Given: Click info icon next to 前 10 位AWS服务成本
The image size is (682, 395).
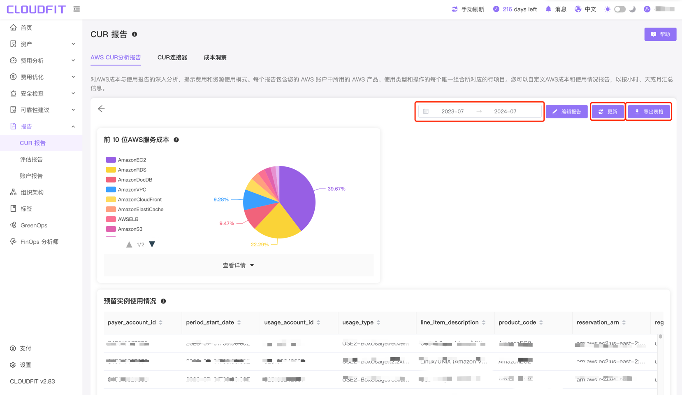Looking at the screenshot, I should [x=176, y=140].
